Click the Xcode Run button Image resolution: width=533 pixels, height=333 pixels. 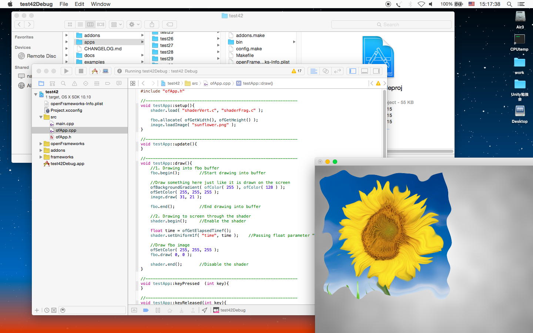pos(66,71)
